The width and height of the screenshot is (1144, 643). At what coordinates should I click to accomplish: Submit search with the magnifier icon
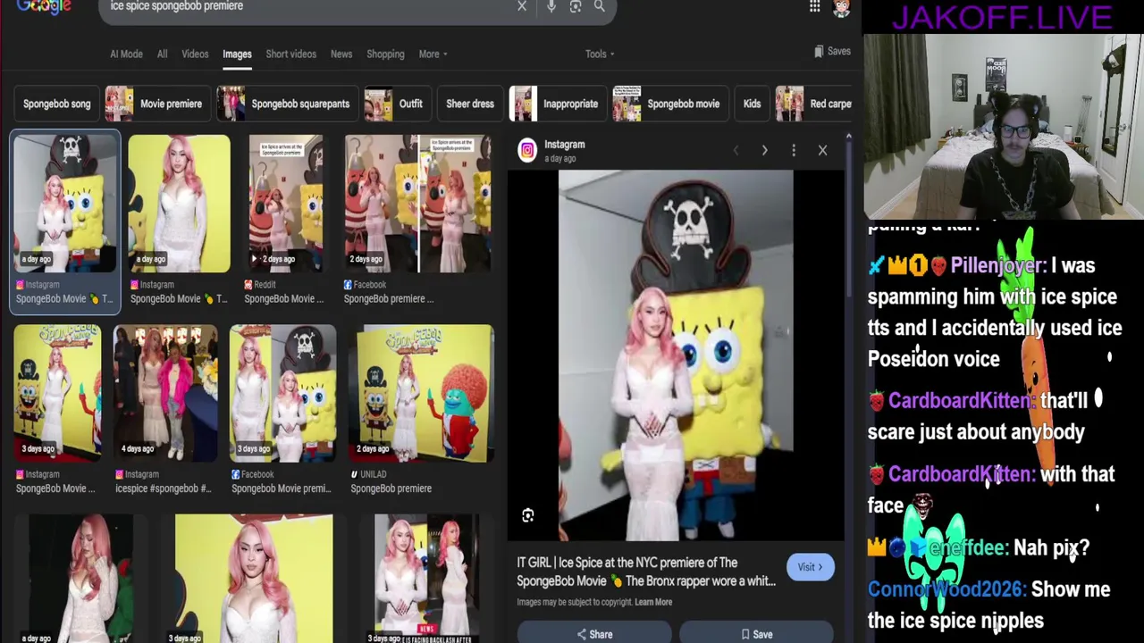tap(600, 6)
